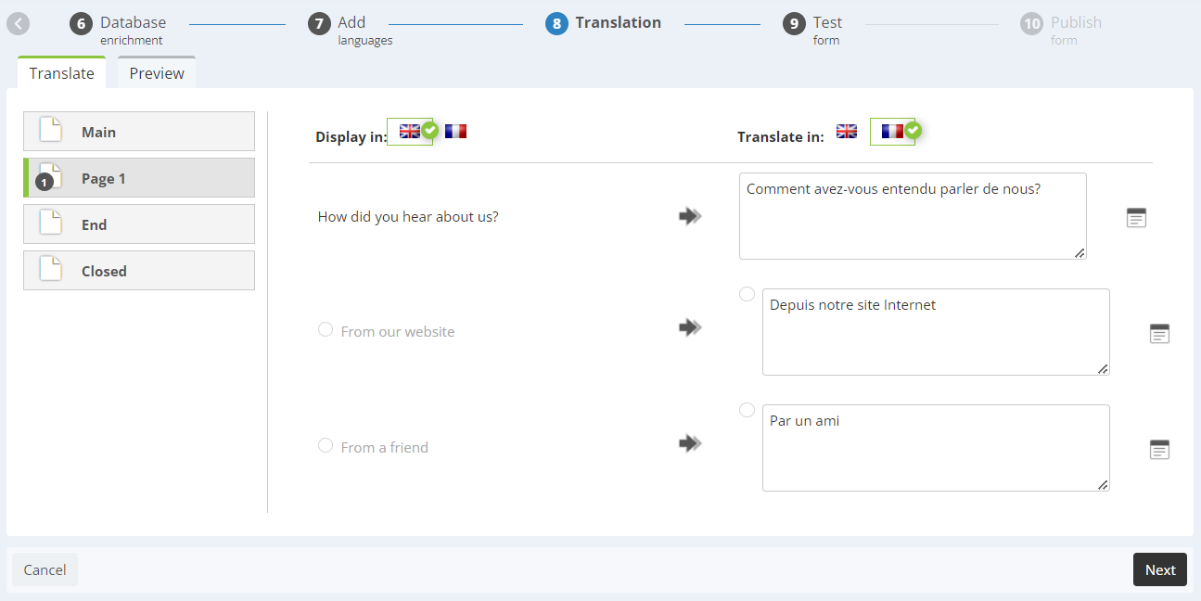1201x601 pixels.
Task: Click the Main page document icon
Action: 50,130
